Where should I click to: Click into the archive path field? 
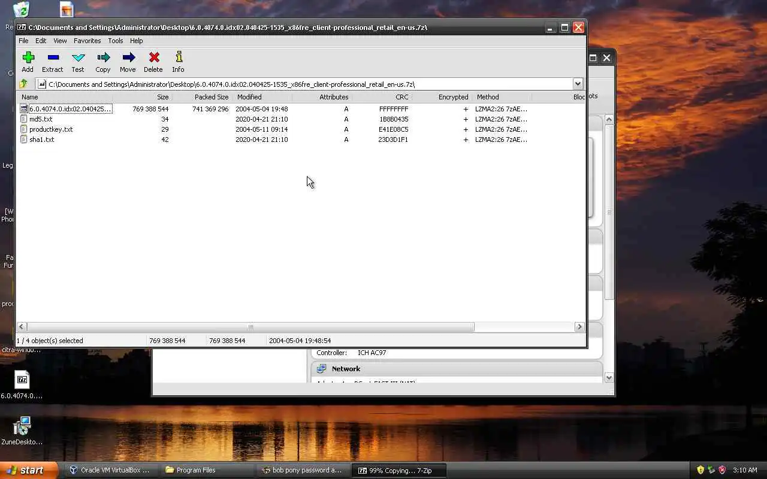point(304,84)
